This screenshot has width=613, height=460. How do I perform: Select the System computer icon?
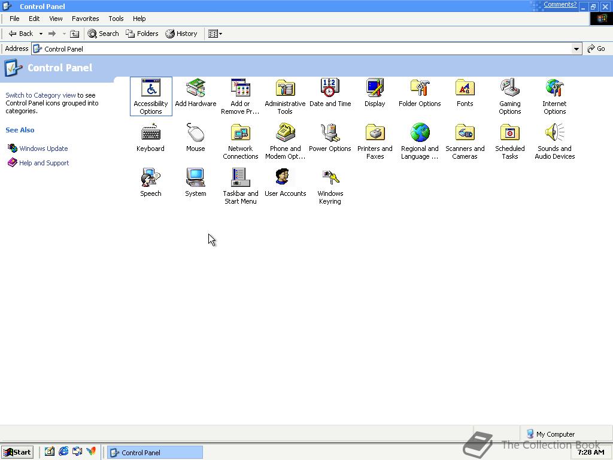coord(196,183)
